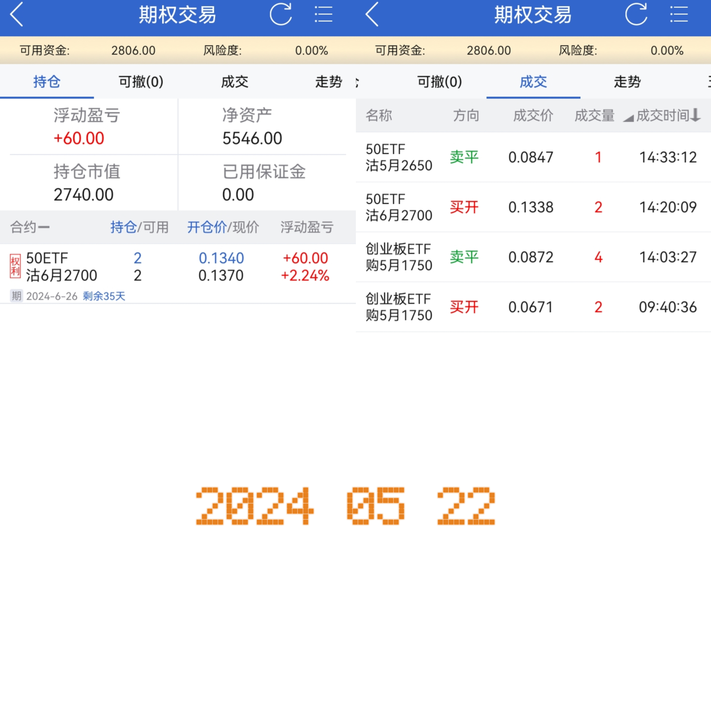711x711 pixels.
Task: Tap the back arrow in left panel
Action: pos(17,15)
